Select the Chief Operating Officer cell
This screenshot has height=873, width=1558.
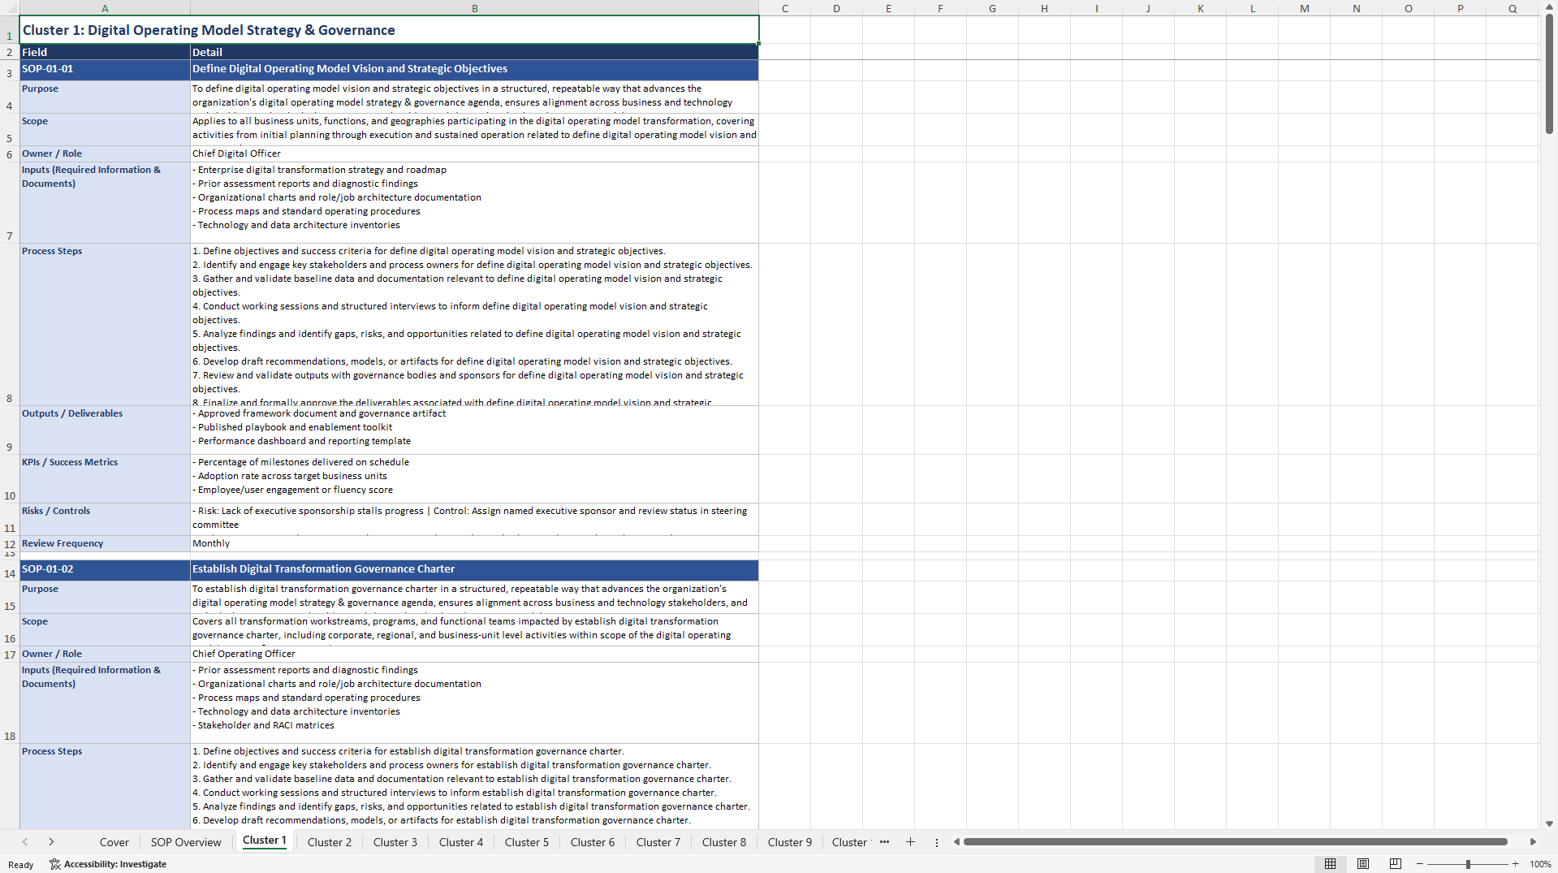(x=475, y=654)
